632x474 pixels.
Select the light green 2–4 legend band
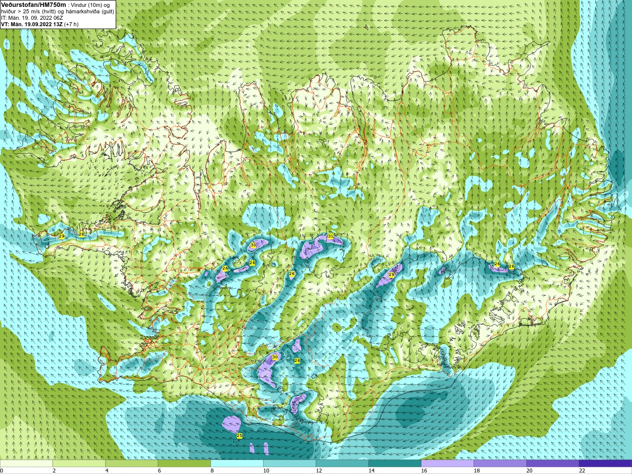point(79,464)
